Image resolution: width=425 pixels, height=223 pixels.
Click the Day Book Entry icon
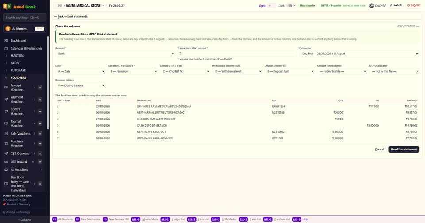(6, 184)
